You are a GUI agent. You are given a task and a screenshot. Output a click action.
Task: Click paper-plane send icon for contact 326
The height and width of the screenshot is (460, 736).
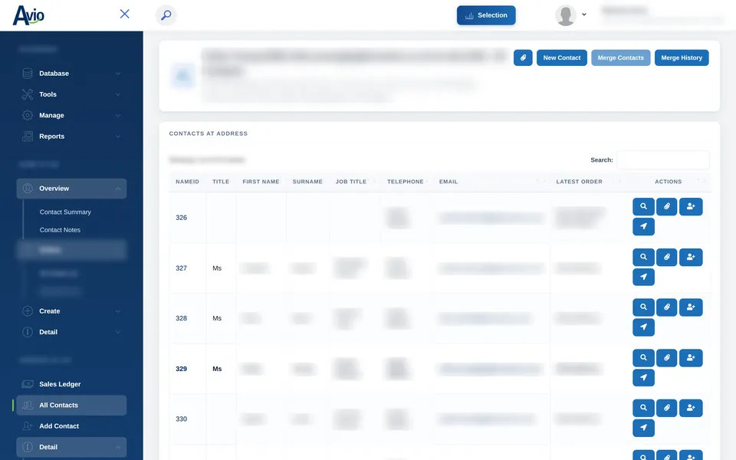click(643, 227)
